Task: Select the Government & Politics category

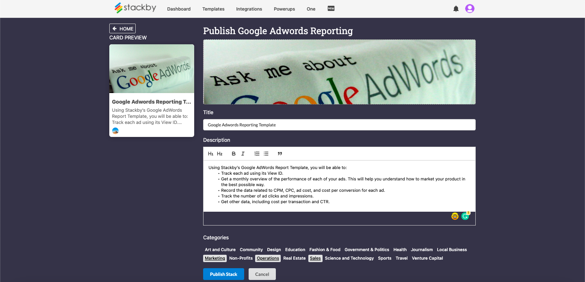Action: pos(367,250)
